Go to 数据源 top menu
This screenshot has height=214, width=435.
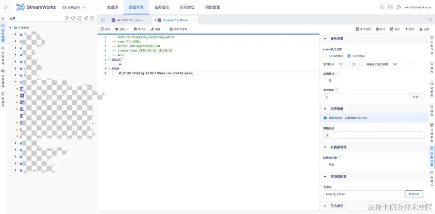coord(112,8)
